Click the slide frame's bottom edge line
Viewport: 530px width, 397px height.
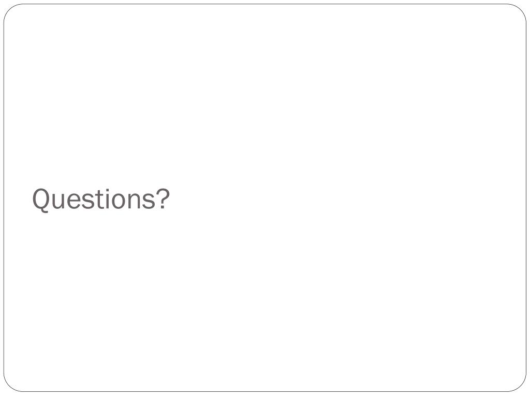coord(265,392)
